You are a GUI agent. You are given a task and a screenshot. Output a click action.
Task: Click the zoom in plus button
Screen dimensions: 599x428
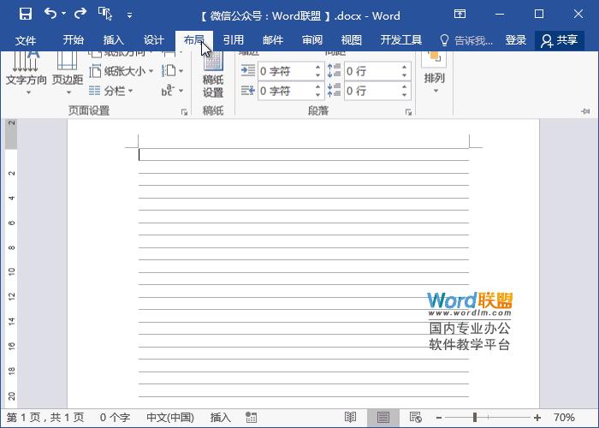click(537, 418)
